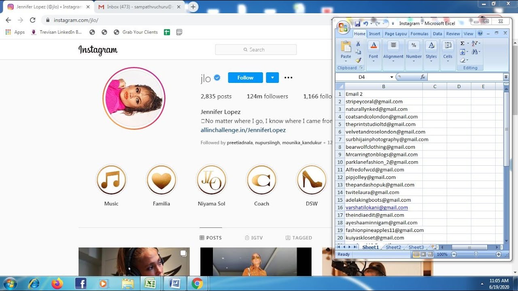Click the Instagram logo
This screenshot has width=518, height=291.
98,50
